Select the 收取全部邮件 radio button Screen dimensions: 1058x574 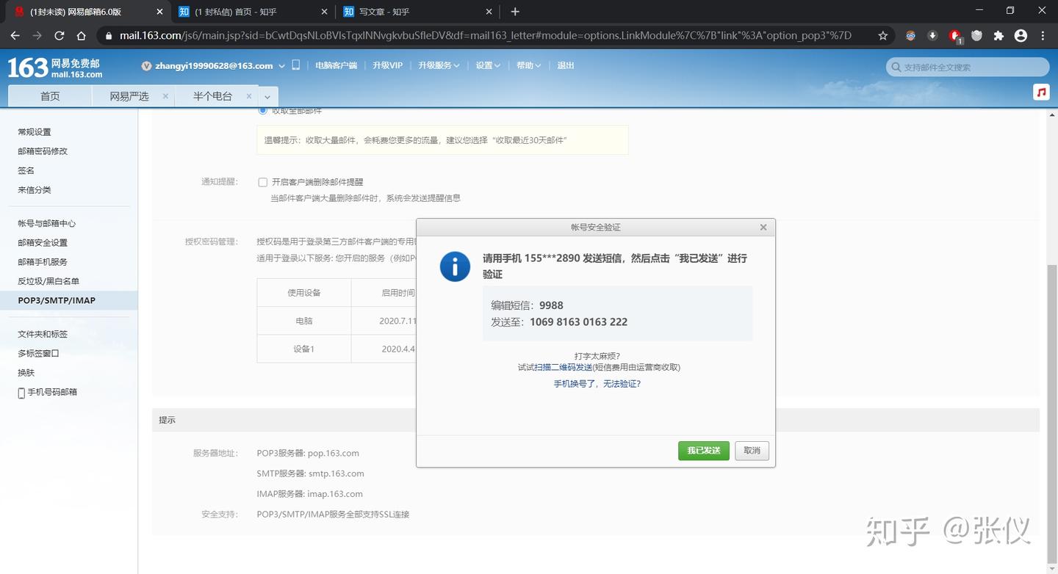click(262, 110)
